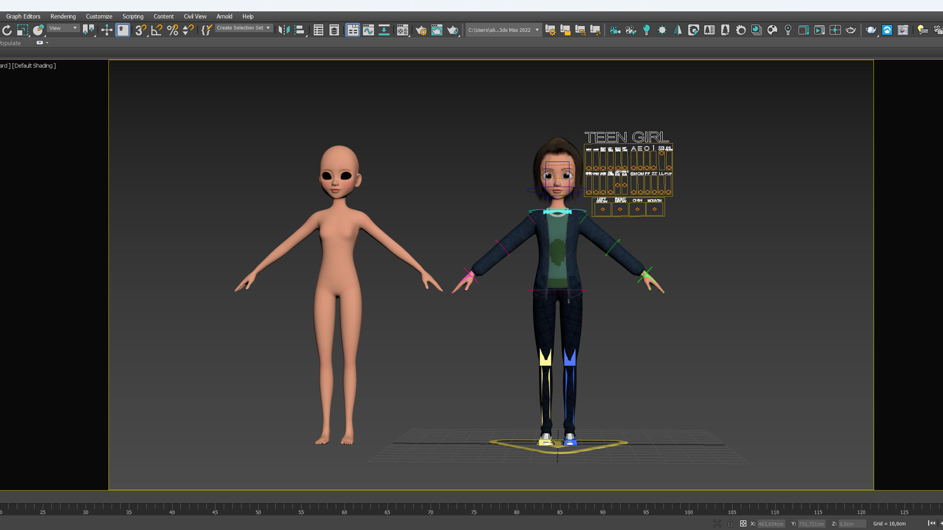Open the Rendering menu
943x530 pixels.
[x=63, y=16]
